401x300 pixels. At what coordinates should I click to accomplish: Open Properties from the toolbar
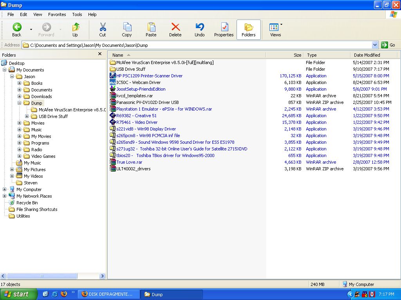tap(224, 30)
